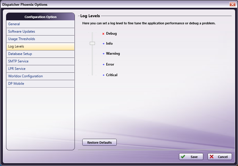
Task: Click the green checkmark on Save
Action: [183, 157]
